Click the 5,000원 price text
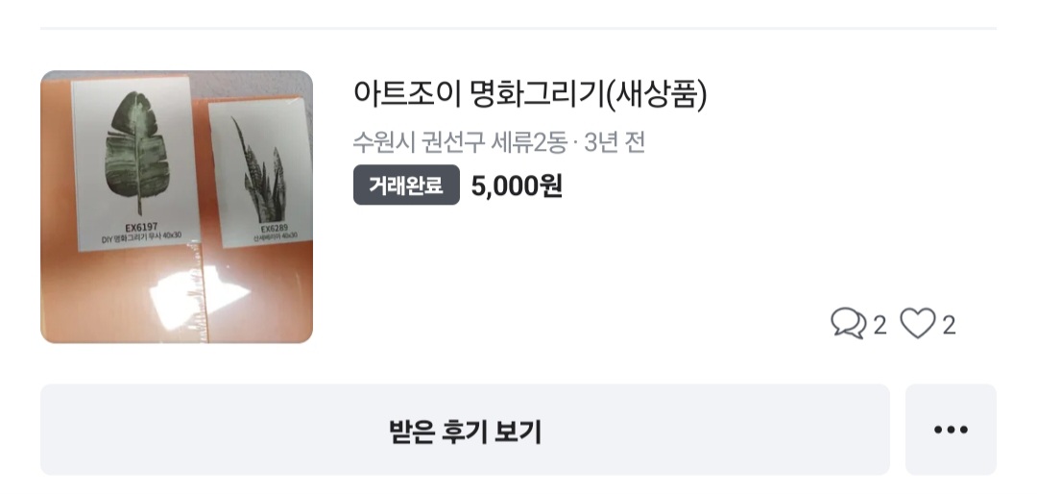 point(517,185)
